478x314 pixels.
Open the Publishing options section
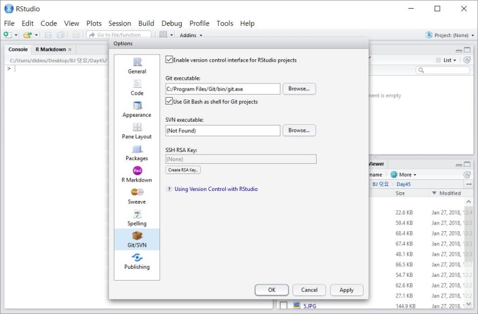[137, 261]
